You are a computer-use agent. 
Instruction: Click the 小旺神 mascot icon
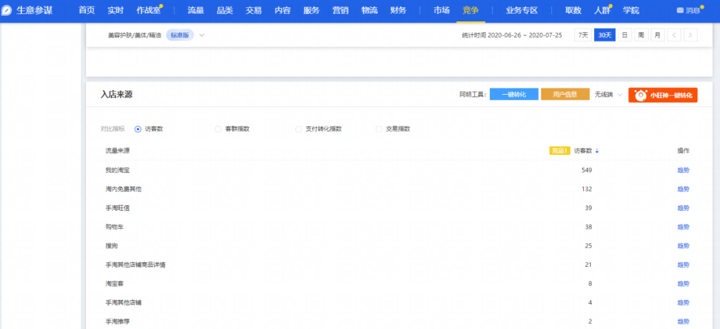tap(641, 95)
